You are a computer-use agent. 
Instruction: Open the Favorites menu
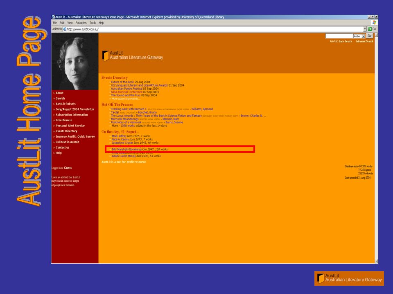coord(81,23)
